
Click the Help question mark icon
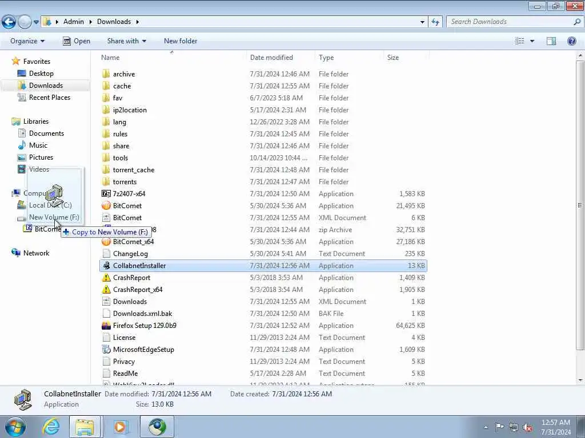click(571, 41)
